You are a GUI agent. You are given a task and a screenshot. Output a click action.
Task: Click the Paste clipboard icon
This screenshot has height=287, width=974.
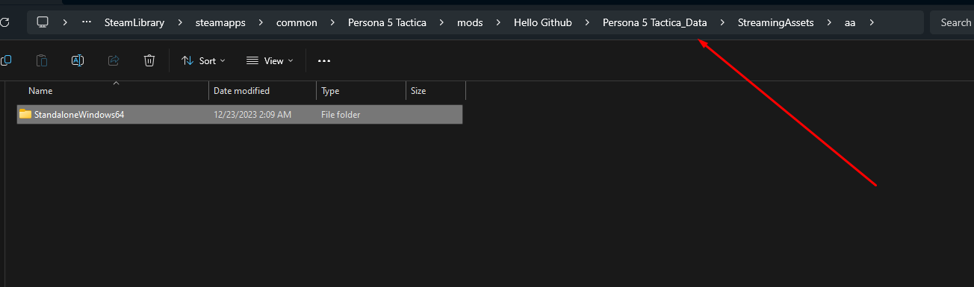[x=42, y=60]
